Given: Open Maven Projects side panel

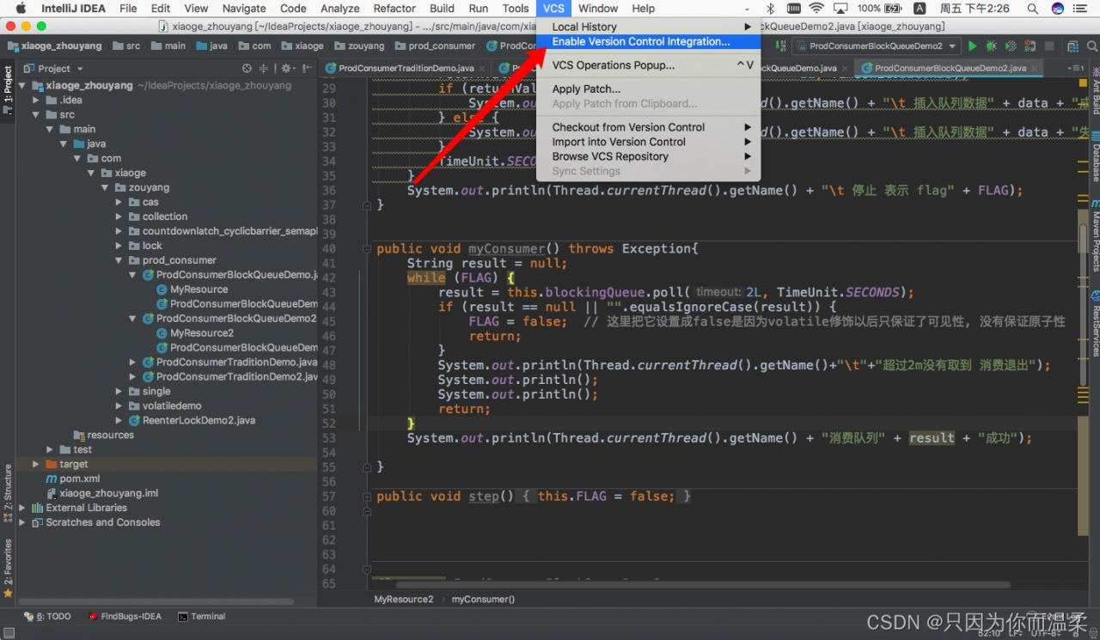Looking at the screenshot, I should click(1095, 236).
